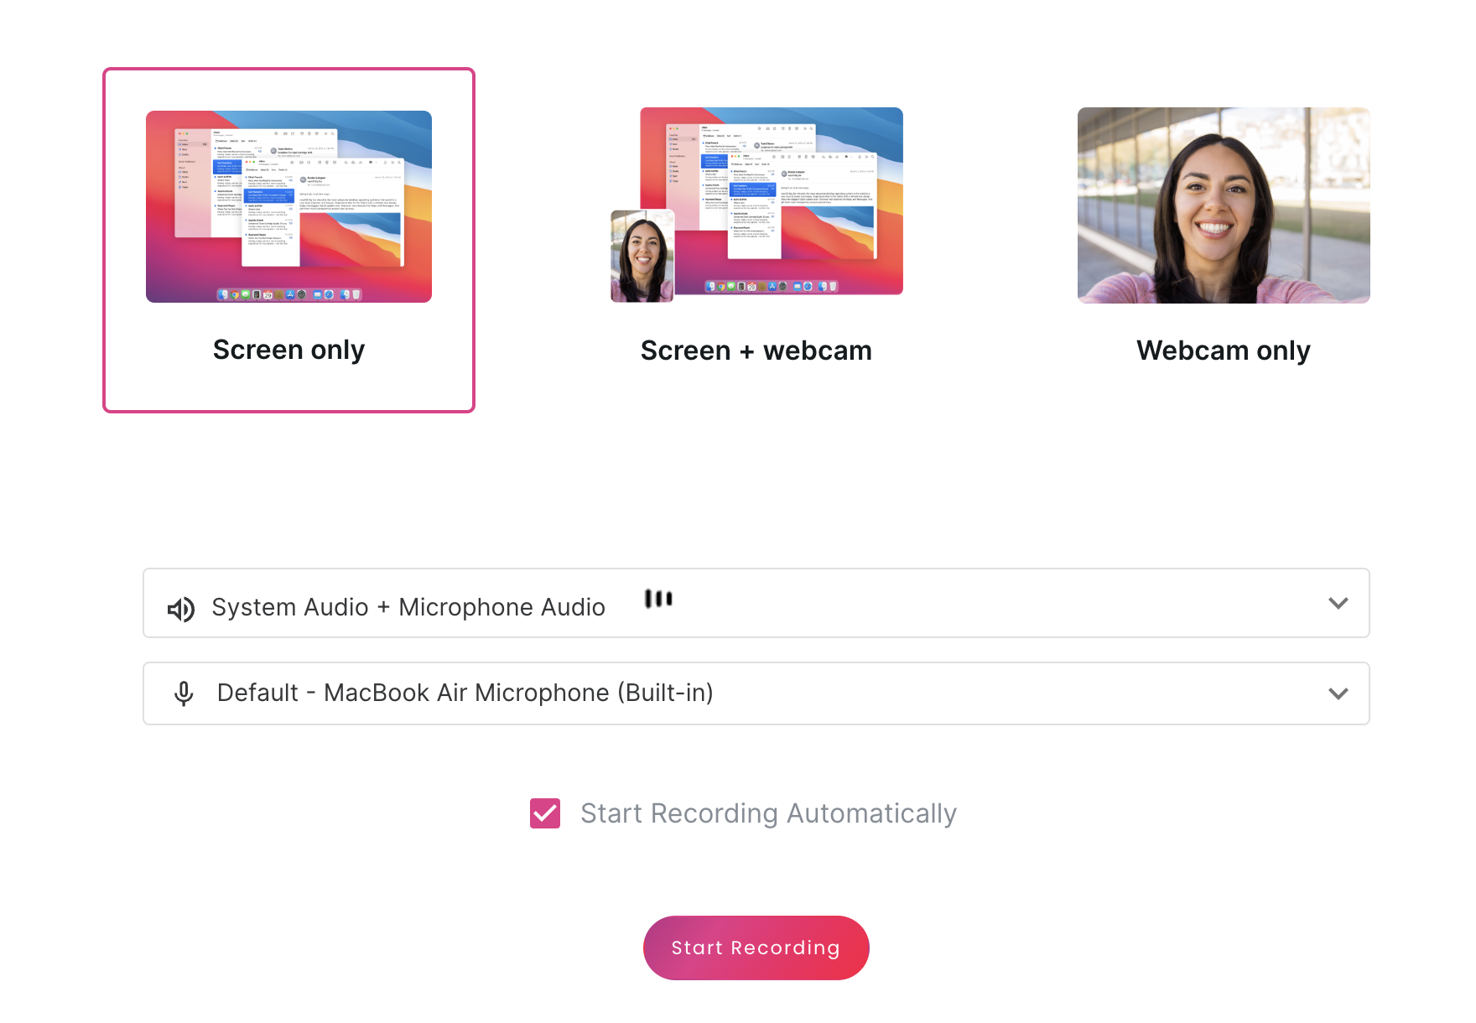1476x1023 pixels.
Task: Click the Start Recording Automatically text label
Action: pos(768,813)
